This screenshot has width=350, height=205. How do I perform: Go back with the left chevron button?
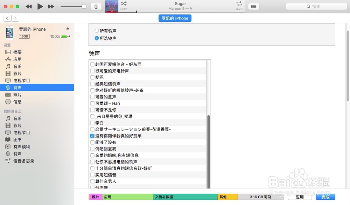(7, 18)
